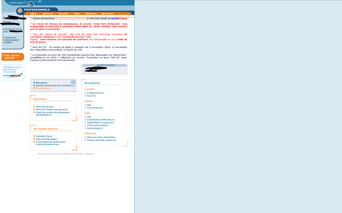The image size is (342, 213).
Task: Open Aide : tous les pas-à-pas button
Action: (x=13, y=57)
